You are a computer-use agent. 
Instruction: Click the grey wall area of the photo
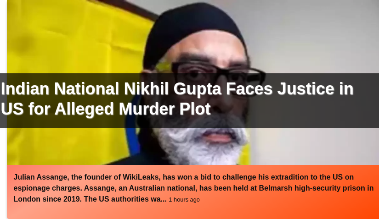(314, 36)
